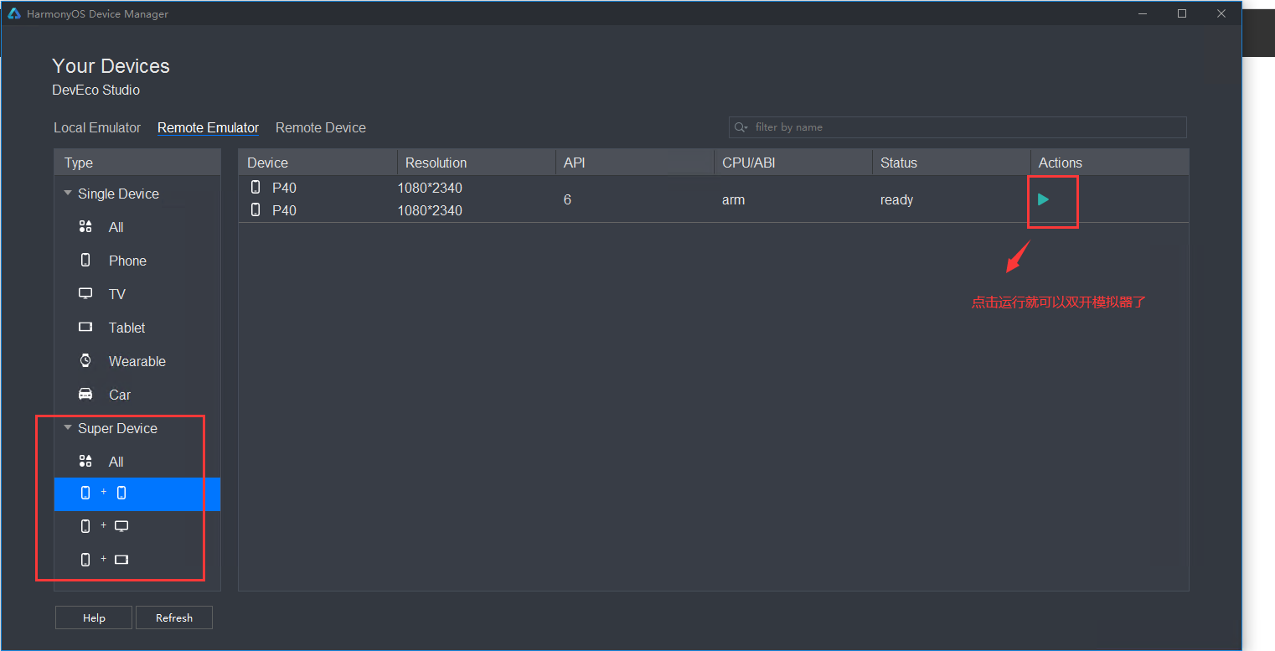Choose the phone plus phone combination
This screenshot has height=651, width=1275.
pos(137,493)
